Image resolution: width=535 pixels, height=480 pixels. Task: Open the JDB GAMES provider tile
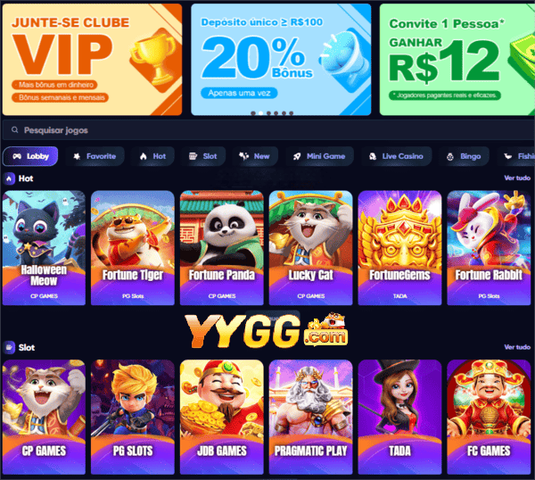pos(222,417)
